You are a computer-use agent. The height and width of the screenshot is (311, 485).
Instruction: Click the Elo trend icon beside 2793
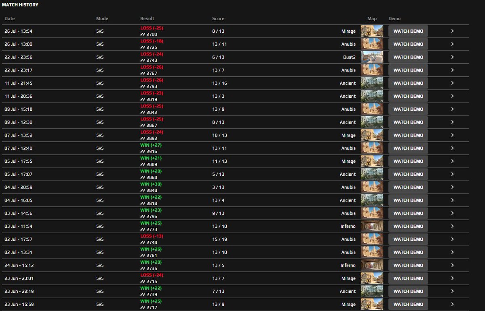(143, 86)
